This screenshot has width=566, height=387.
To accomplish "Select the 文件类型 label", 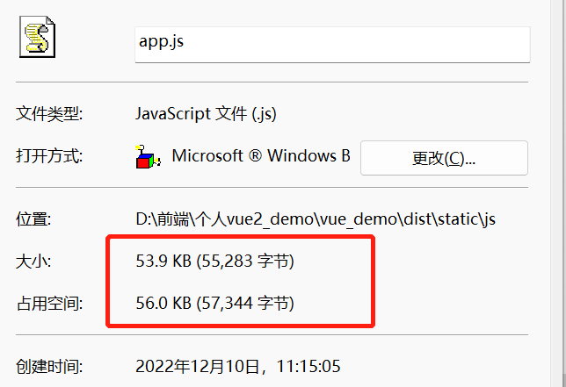I will pyautogui.click(x=49, y=114).
